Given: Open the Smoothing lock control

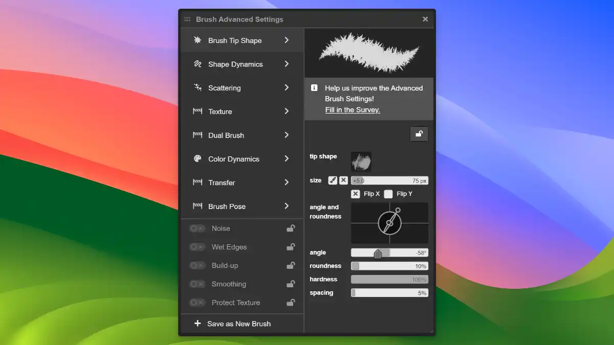Looking at the screenshot, I should tap(291, 284).
